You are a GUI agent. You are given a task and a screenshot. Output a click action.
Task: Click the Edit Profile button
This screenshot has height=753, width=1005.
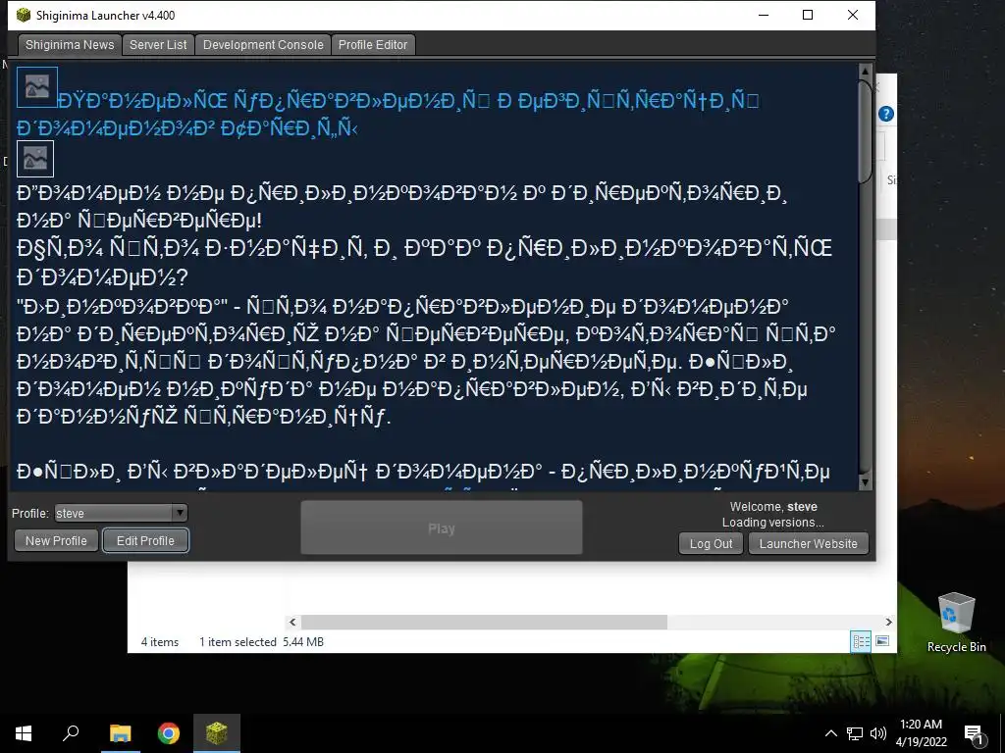pos(145,540)
